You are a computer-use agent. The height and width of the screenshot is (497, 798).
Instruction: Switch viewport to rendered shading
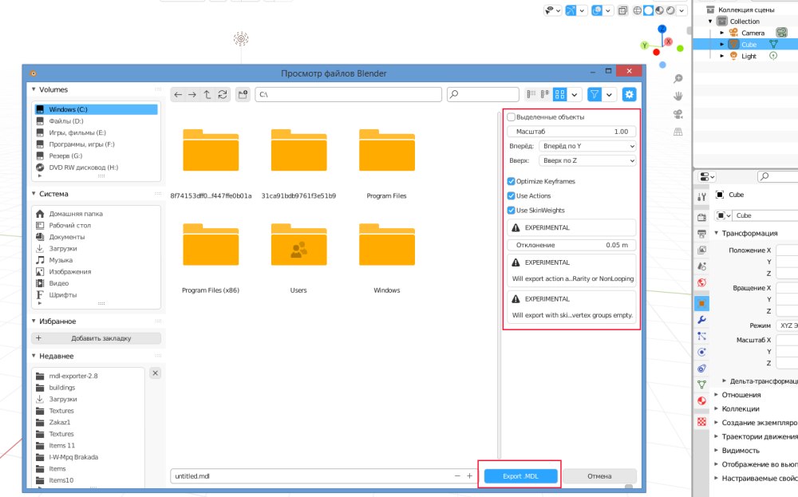(671, 10)
